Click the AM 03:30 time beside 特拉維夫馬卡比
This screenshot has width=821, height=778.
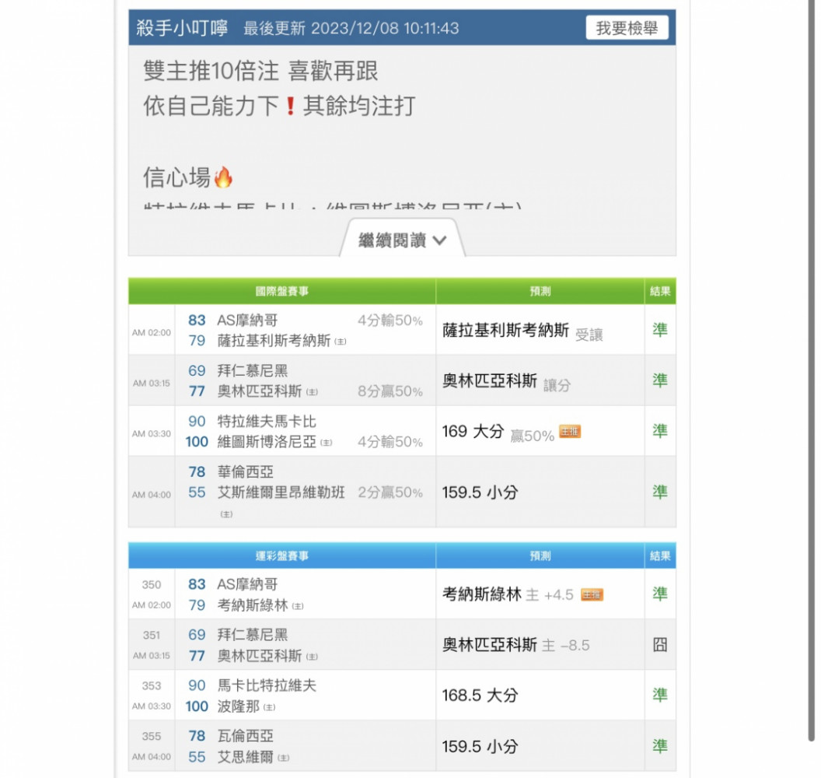[x=152, y=434]
